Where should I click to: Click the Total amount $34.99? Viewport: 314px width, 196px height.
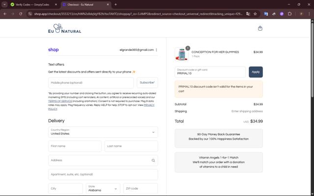[257, 122]
